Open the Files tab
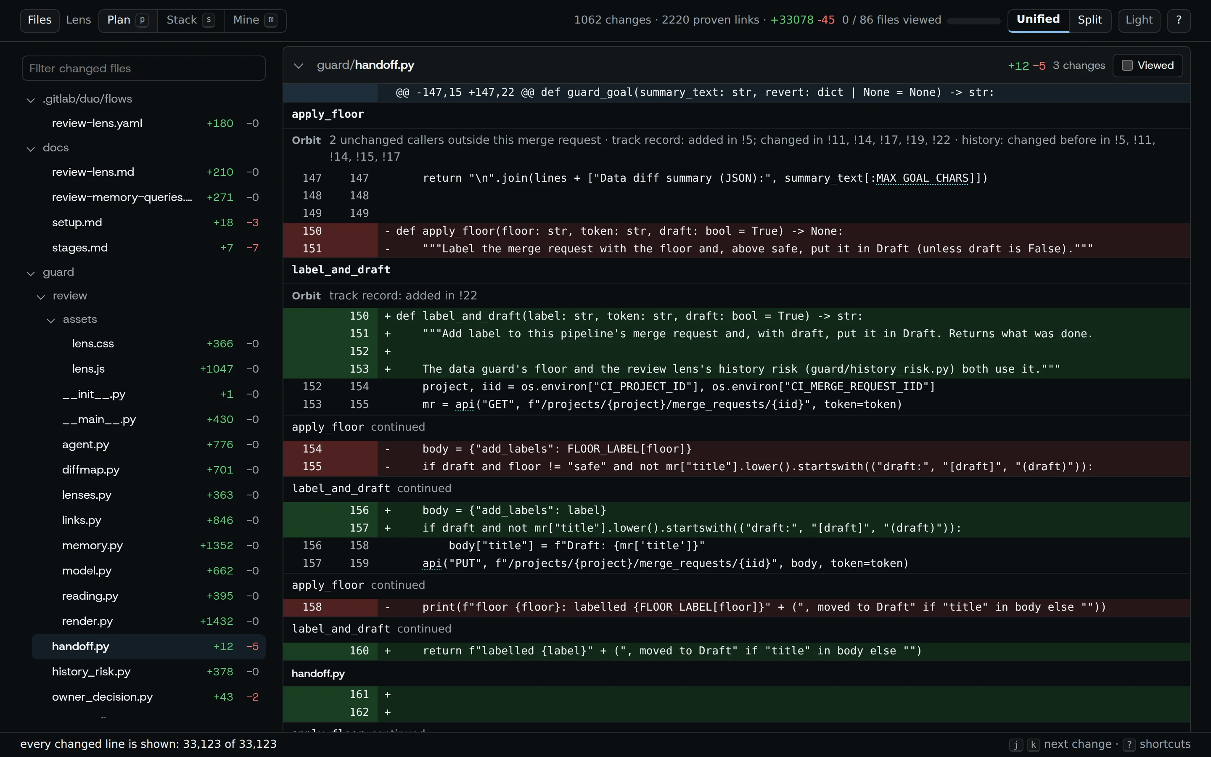This screenshot has width=1211, height=757. [40, 20]
